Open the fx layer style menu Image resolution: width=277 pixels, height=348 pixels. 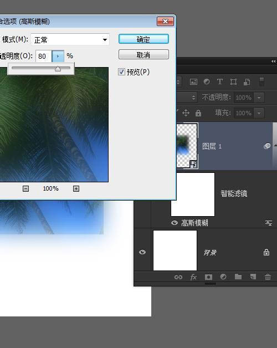point(193,277)
